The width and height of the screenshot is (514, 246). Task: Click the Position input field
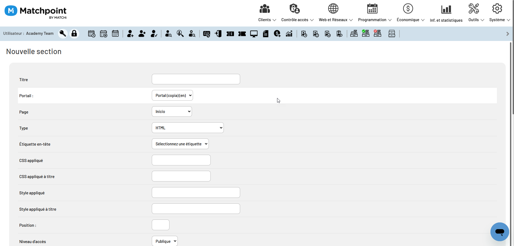161,225
